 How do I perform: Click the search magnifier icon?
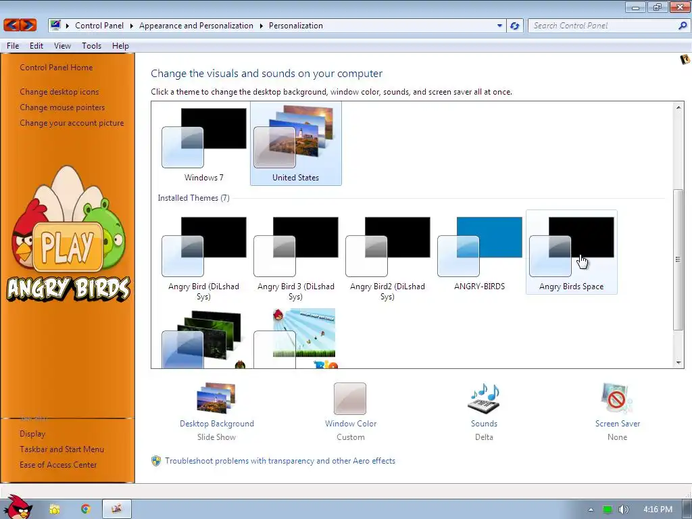pyautogui.click(x=683, y=26)
